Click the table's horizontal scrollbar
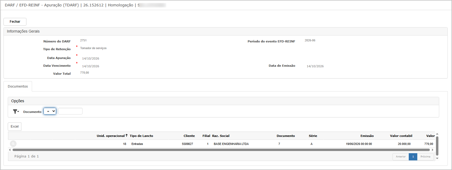Viewport: 452px width, 170px height. (221, 150)
